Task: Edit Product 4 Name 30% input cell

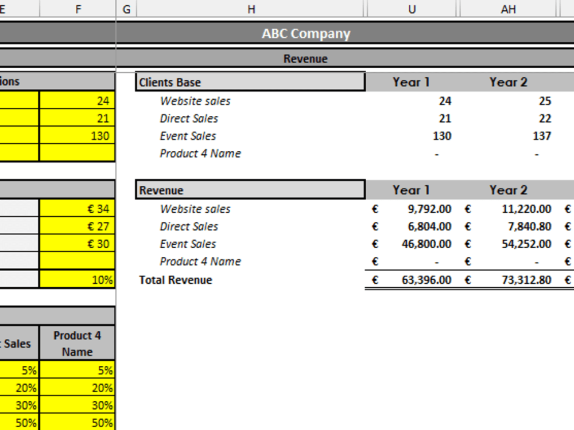Action: point(77,405)
